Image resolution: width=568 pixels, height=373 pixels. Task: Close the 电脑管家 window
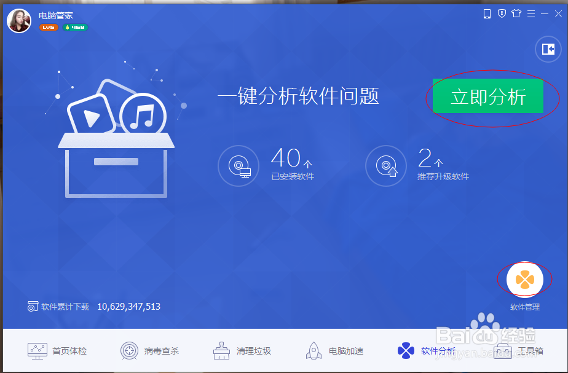pos(558,14)
